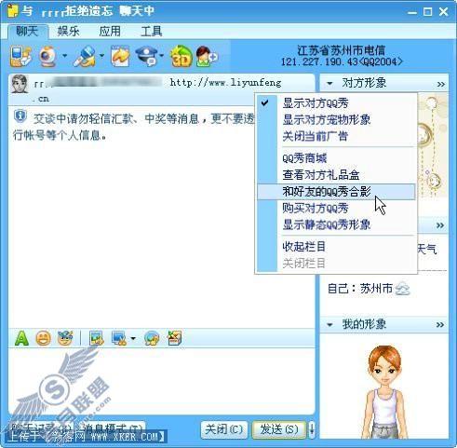This screenshot has width=457, height=448.
Task: Open the send options arrow beside 发送
Action: (x=312, y=429)
